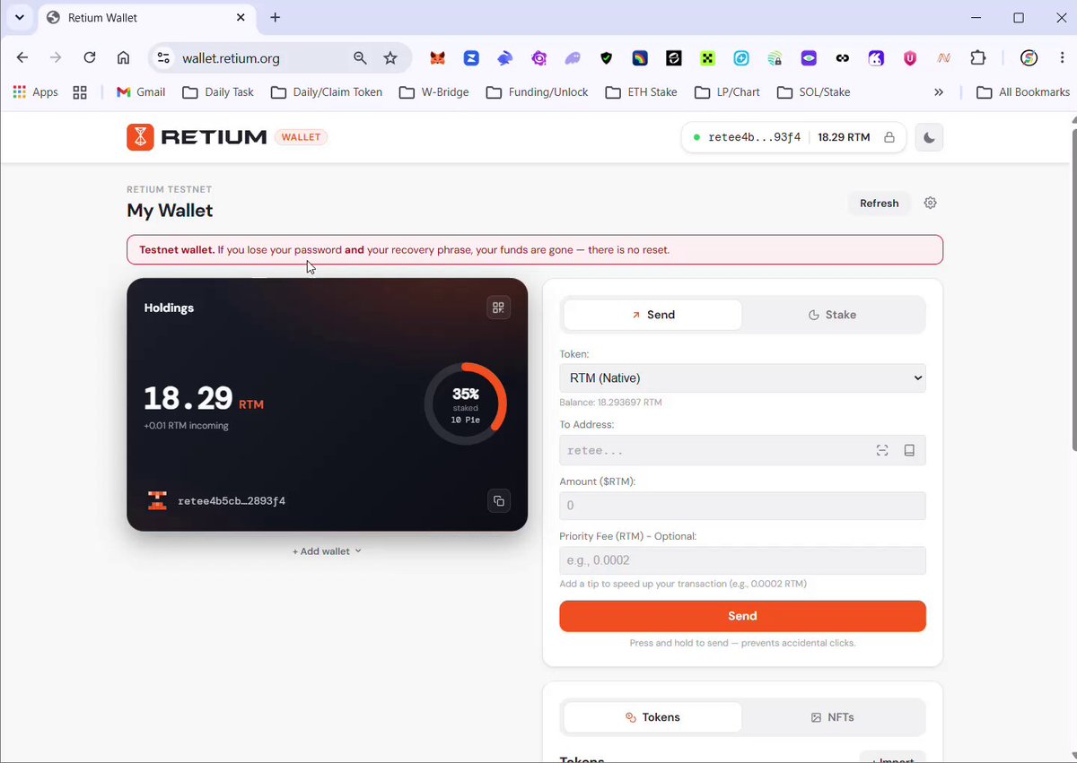The height and width of the screenshot is (763, 1077).
Task: Click the 18.29 RTM holdings balance
Action: (204, 397)
